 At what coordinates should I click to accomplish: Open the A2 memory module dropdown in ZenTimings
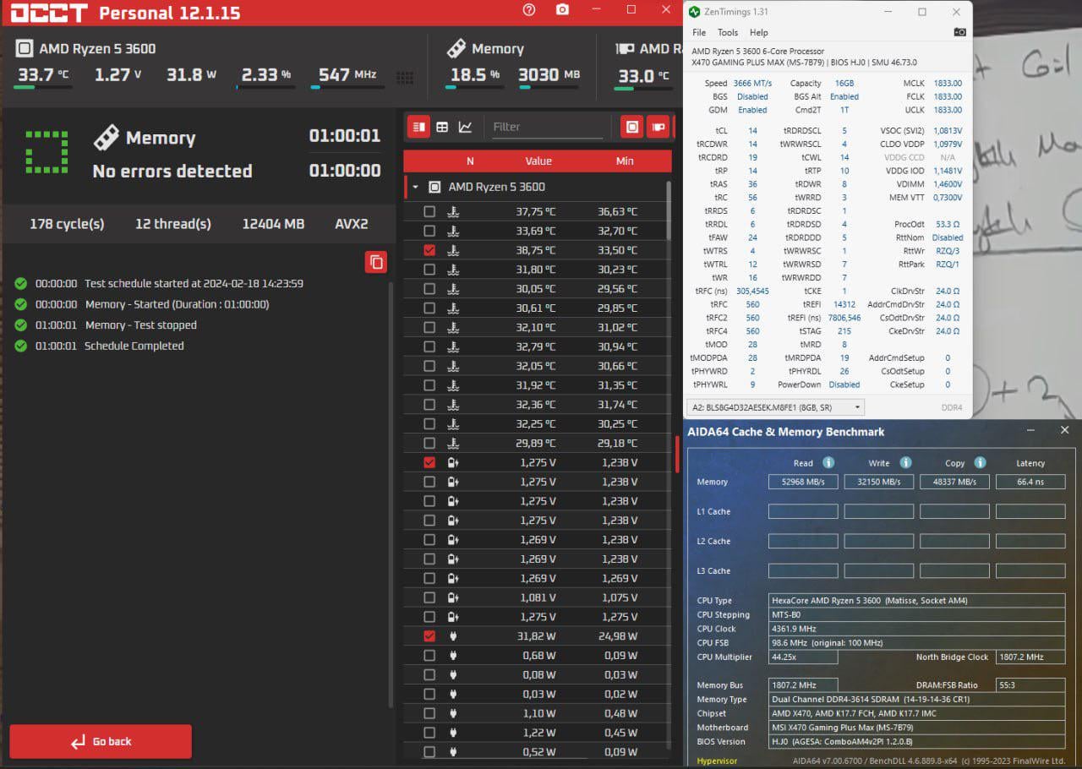coord(775,407)
